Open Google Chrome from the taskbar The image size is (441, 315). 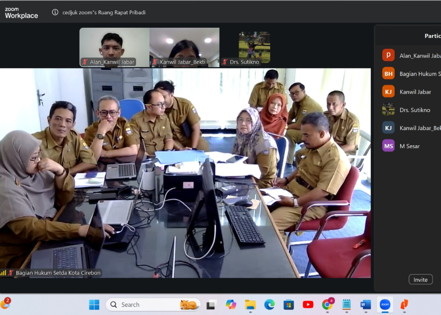point(327,304)
